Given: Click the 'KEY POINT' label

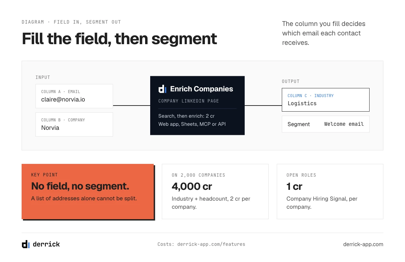Looking at the screenshot, I should 45,175.
